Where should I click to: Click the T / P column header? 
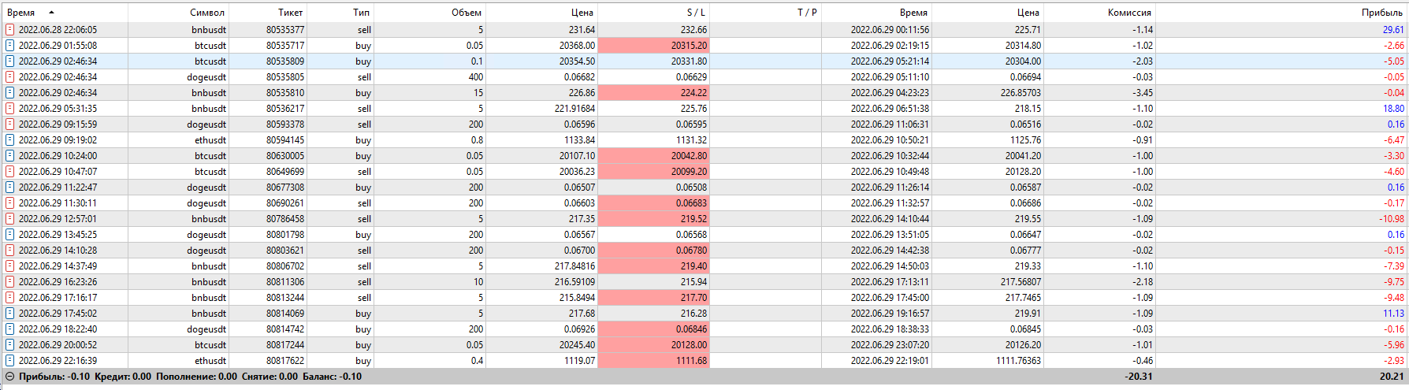click(806, 13)
